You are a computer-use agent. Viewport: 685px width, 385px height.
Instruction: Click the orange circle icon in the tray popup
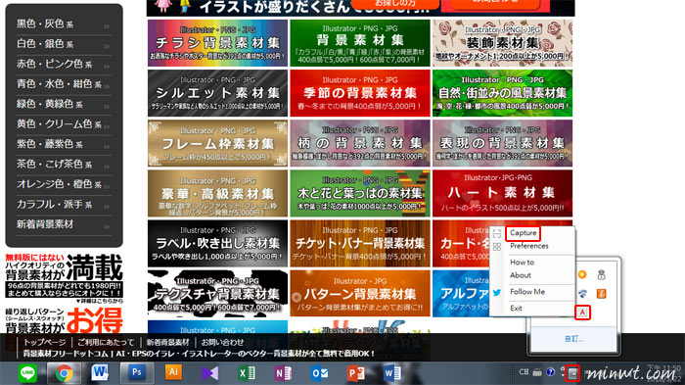(x=582, y=274)
